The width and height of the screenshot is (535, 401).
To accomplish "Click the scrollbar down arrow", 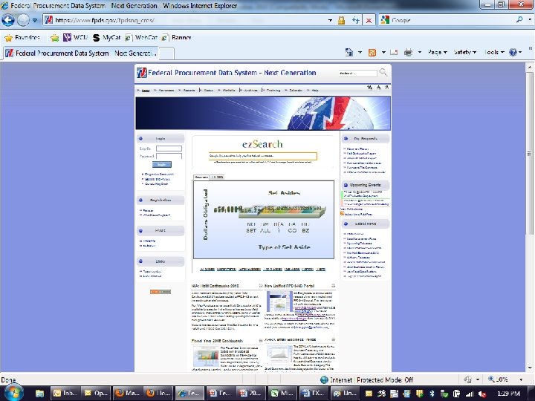I will pyautogui.click(x=530, y=368).
